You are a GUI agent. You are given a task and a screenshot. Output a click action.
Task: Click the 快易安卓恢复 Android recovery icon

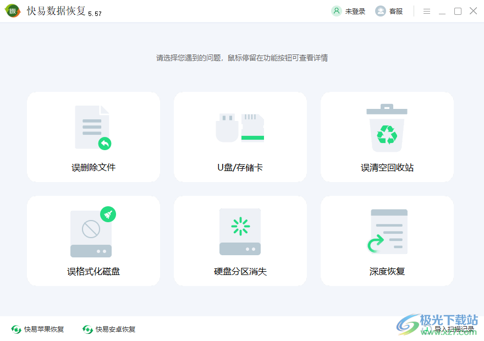click(x=87, y=329)
